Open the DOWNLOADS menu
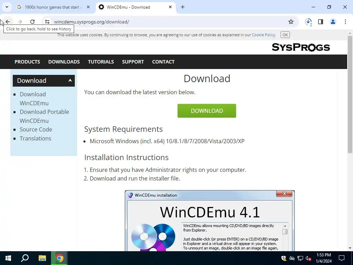This screenshot has width=353, height=265. coord(64,62)
